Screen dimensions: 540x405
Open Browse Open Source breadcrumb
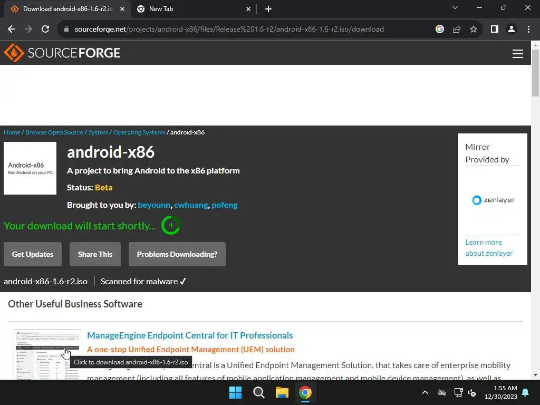[x=54, y=132]
